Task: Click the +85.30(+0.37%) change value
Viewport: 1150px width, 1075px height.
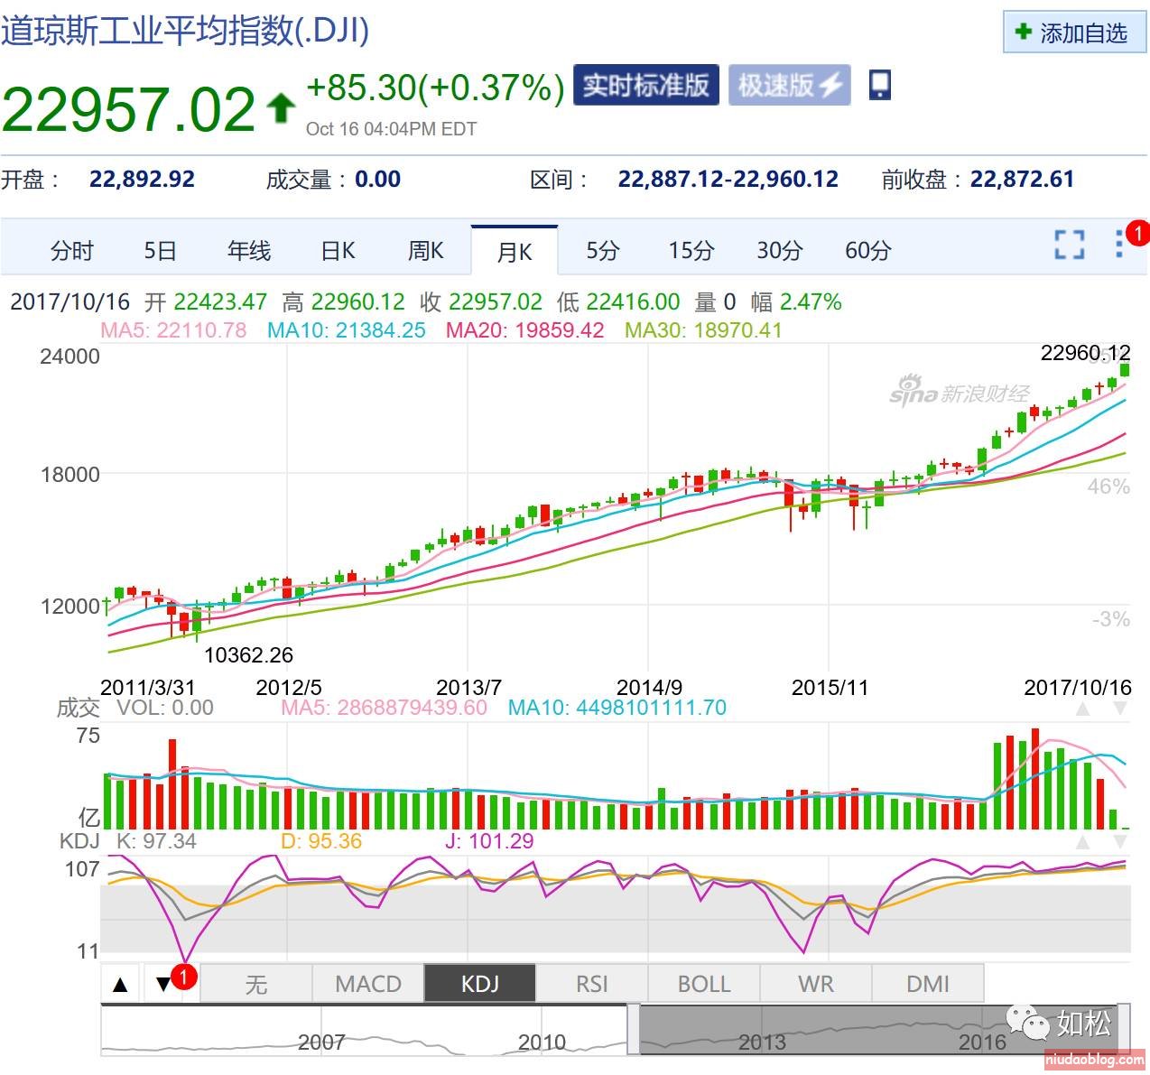Action: point(435,88)
